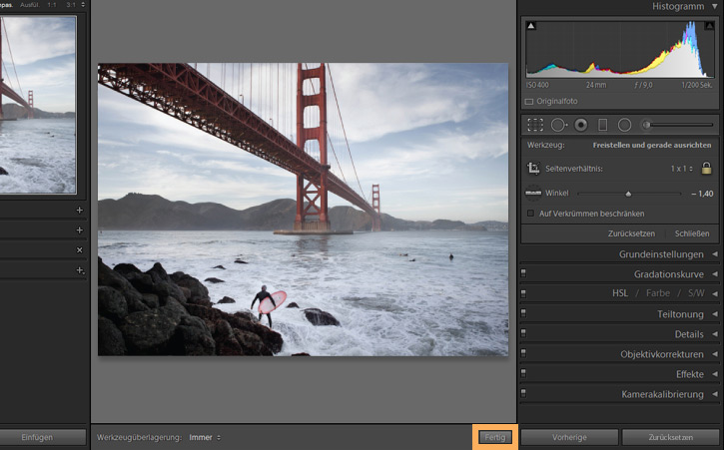This screenshot has width=724, height=450.
Task: Click the Vorherige button
Action: 569,437
